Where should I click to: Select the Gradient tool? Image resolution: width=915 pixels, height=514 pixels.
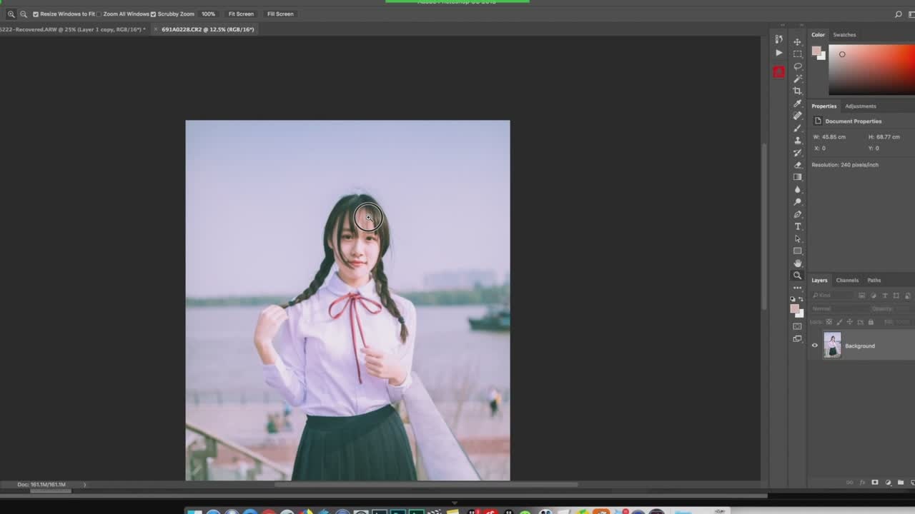click(x=798, y=177)
